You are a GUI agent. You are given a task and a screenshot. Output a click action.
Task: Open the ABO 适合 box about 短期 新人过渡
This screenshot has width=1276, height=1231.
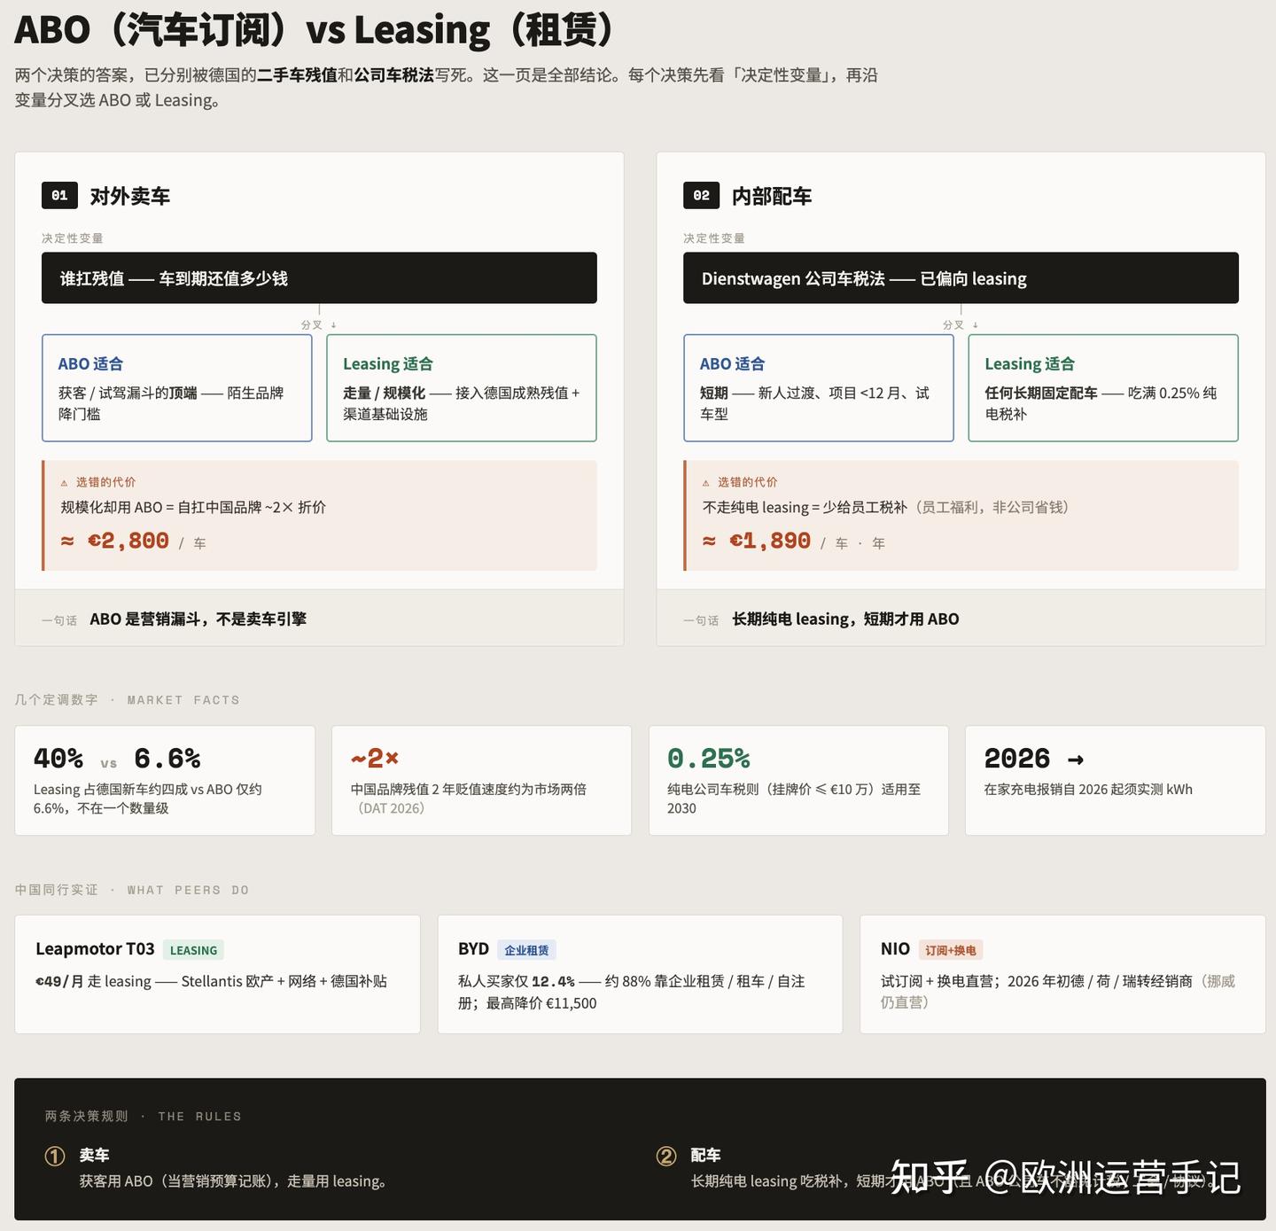(x=819, y=388)
